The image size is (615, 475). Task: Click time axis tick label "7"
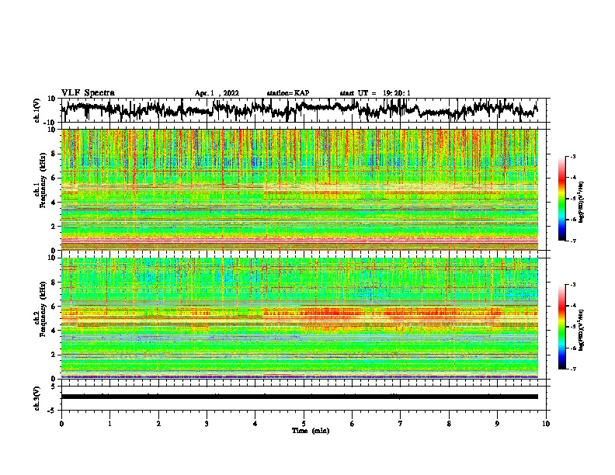click(x=401, y=424)
